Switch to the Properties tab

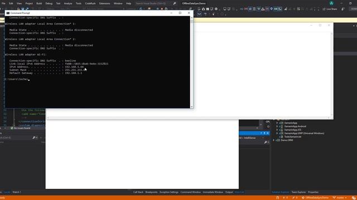coord(313,192)
